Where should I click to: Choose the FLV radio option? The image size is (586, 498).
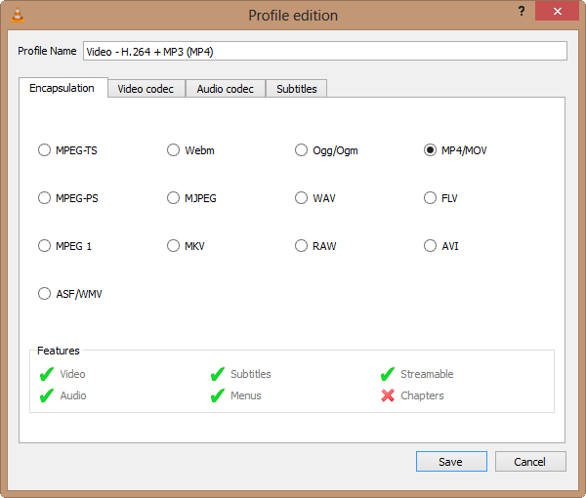coord(430,198)
